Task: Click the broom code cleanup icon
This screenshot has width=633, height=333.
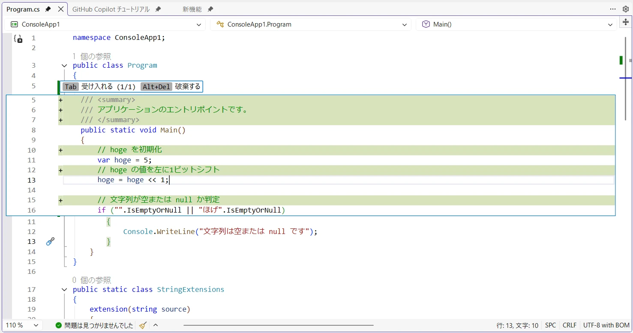Action: click(x=143, y=325)
